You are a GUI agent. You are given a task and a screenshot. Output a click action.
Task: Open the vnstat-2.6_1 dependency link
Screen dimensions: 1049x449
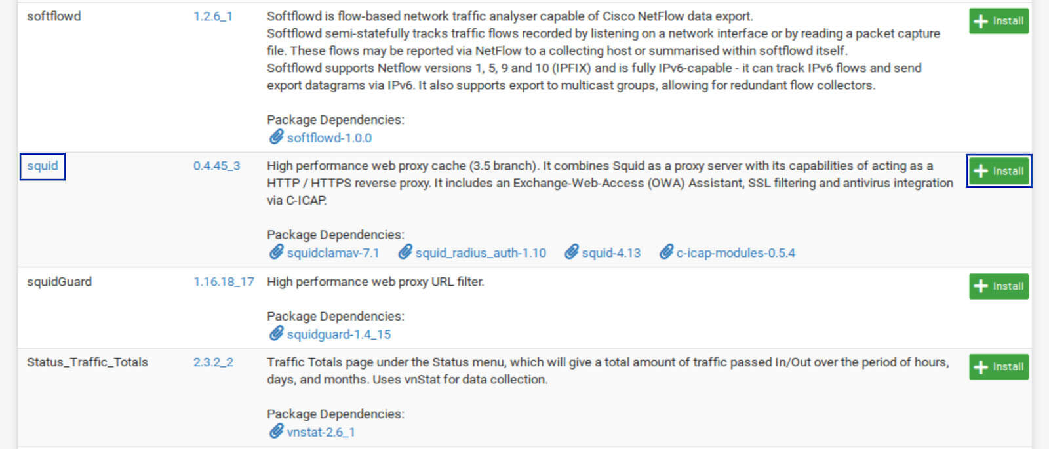coord(321,433)
